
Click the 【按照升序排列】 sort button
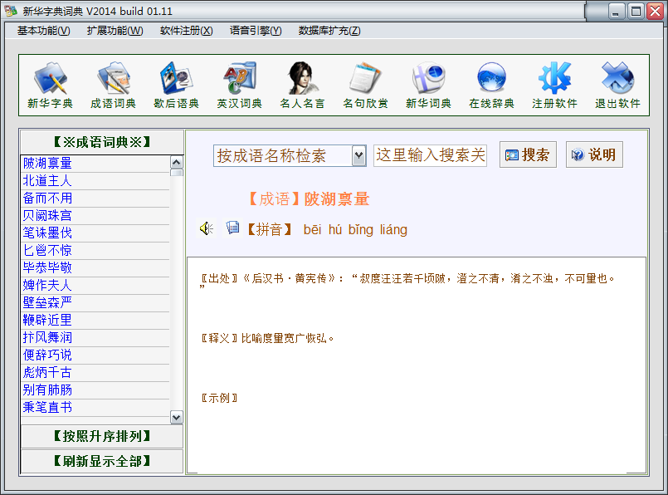[102, 436]
